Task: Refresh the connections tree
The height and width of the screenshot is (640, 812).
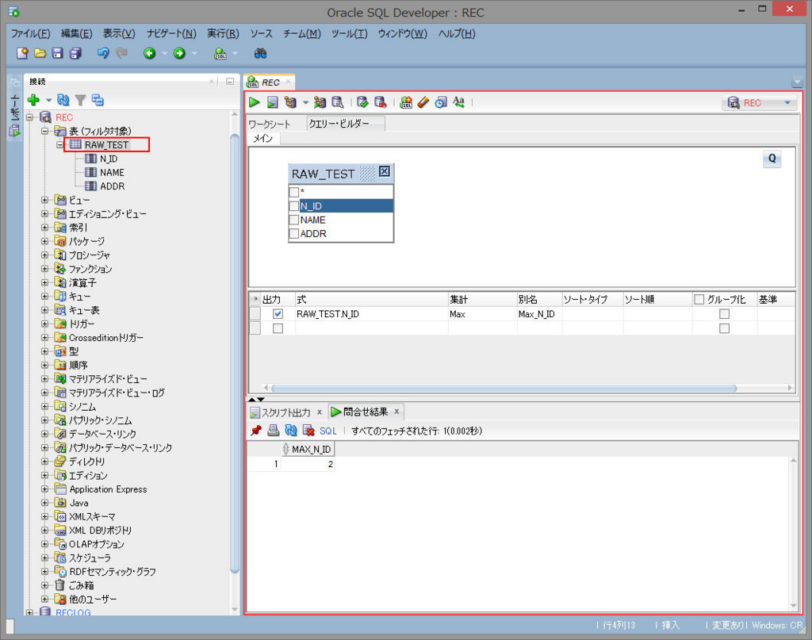Action: (x=63, y=99)
